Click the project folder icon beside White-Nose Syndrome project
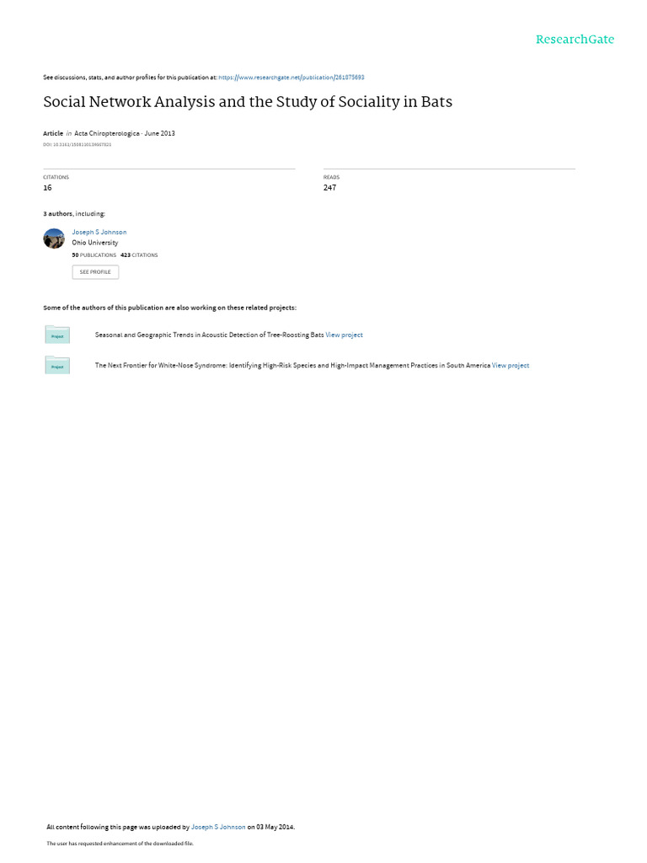 click(57, 365)
